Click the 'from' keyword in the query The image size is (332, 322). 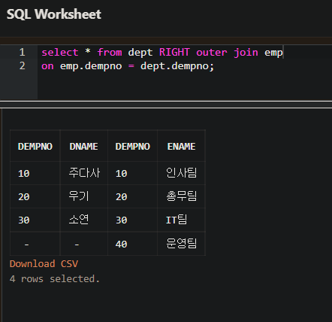coord(110,53)
